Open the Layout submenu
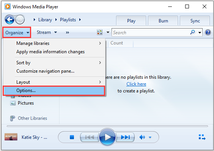Screen dimensions: 214x151 (x=55, y=82)
